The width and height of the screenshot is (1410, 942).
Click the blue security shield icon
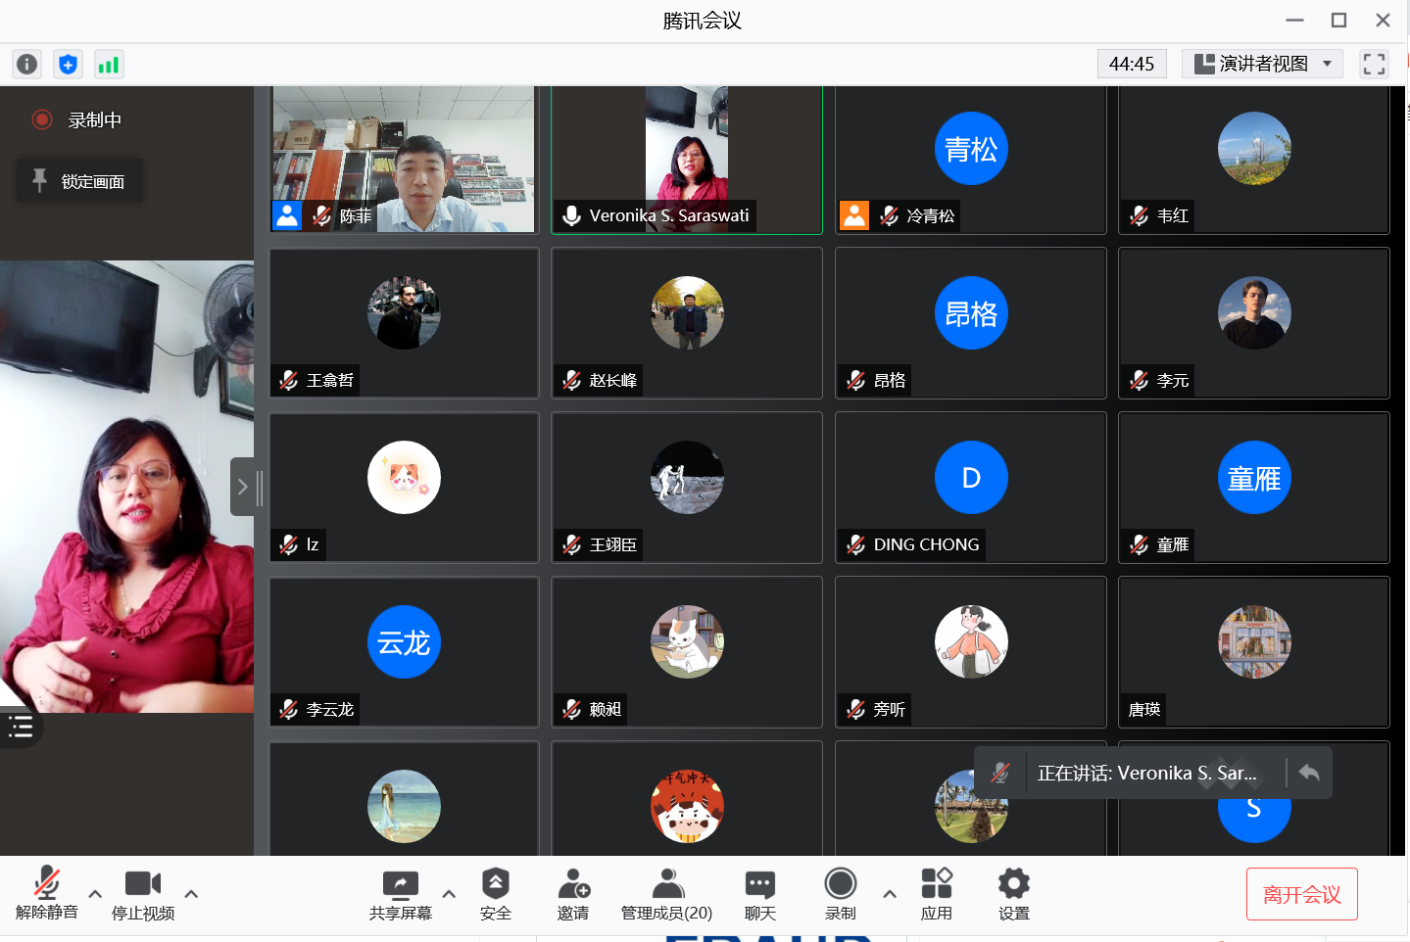(68, 65)
